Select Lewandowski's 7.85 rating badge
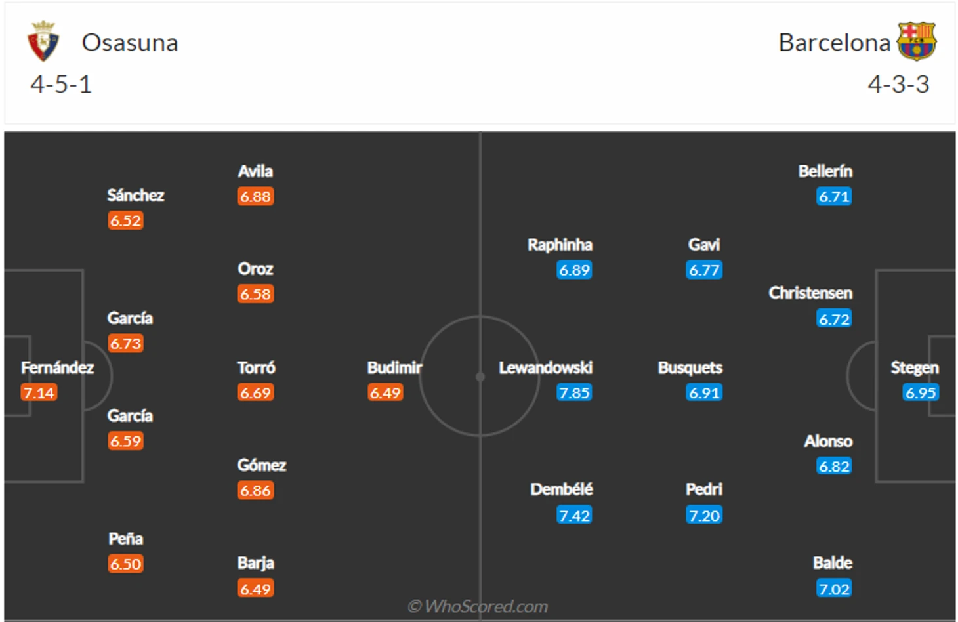 [x=574, y=392]
